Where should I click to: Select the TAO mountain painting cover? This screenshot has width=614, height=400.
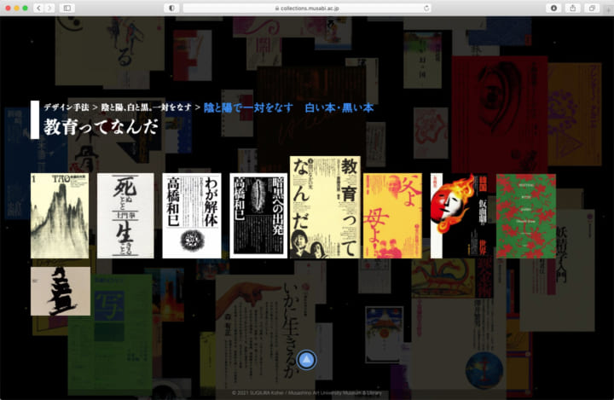click(60, 216)
